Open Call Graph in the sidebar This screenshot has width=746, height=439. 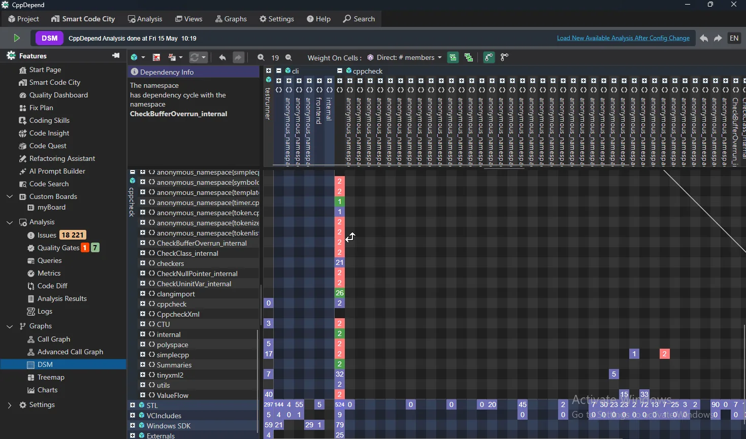pos(49,339)
